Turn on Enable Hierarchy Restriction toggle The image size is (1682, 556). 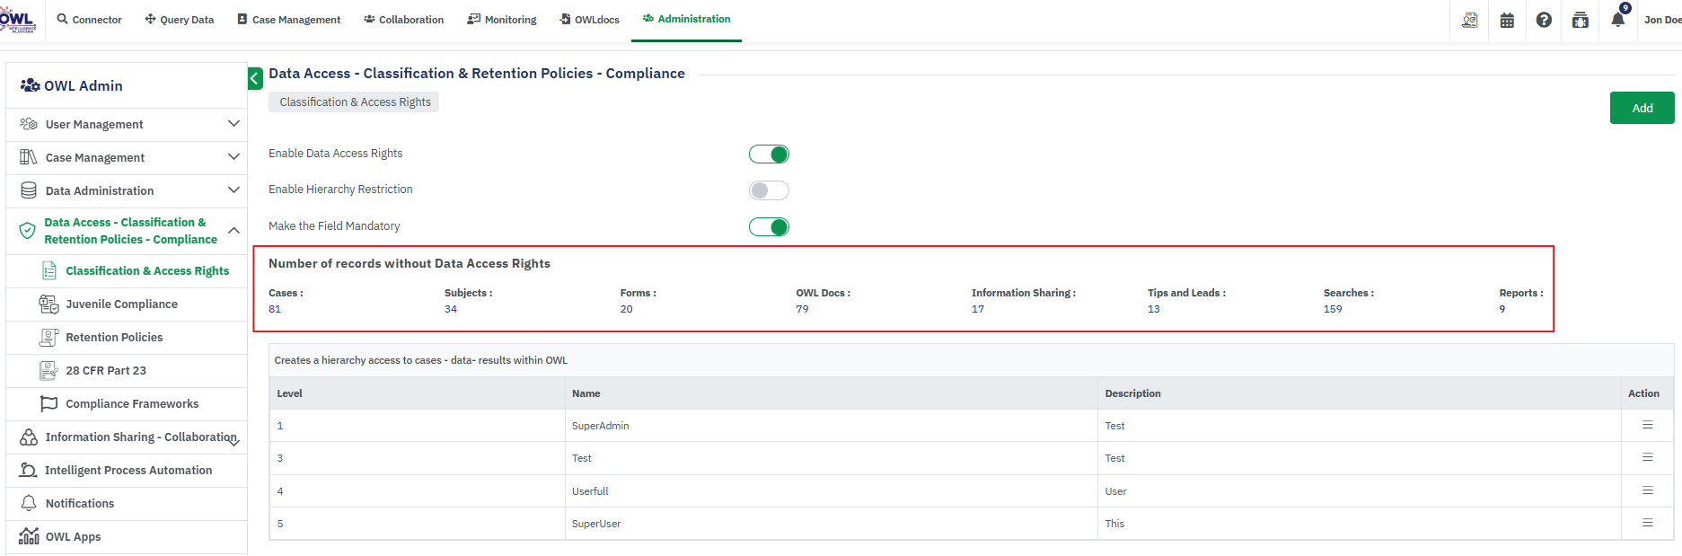pyautogui.click(x=769, y=190)
